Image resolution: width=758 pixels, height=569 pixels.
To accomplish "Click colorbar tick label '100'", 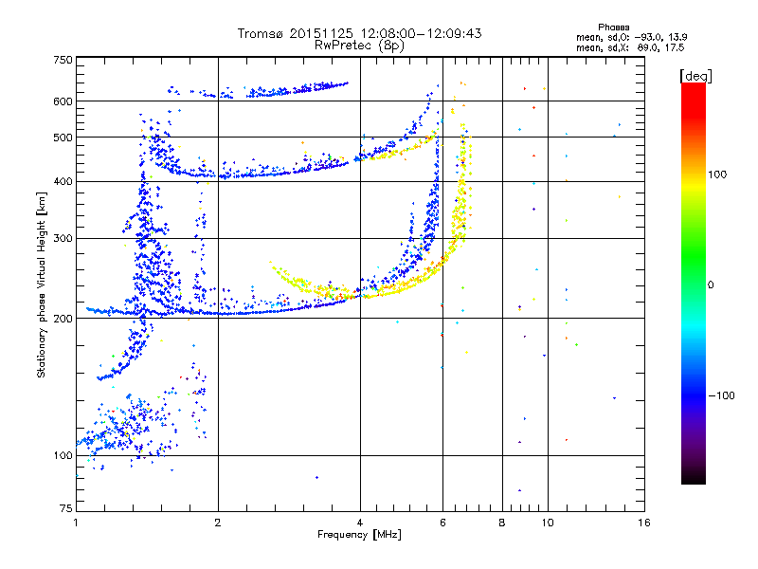I will tap(717, 174).
